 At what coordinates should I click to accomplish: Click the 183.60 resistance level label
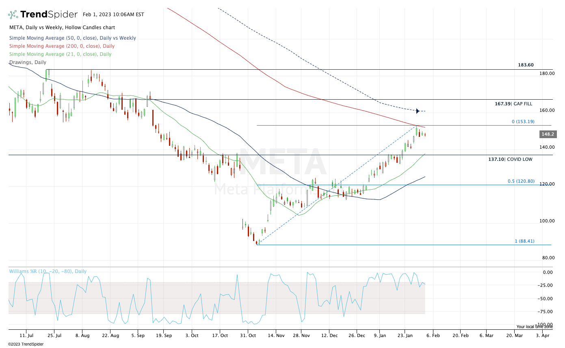click(526, 65)
